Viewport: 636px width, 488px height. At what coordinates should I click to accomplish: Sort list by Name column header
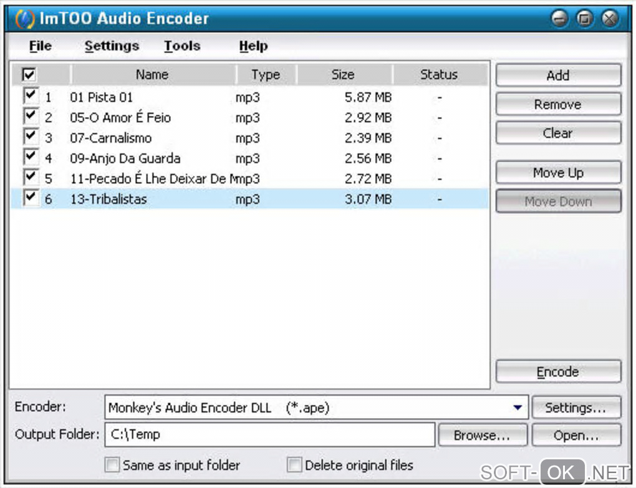click(x=153, y=75)
